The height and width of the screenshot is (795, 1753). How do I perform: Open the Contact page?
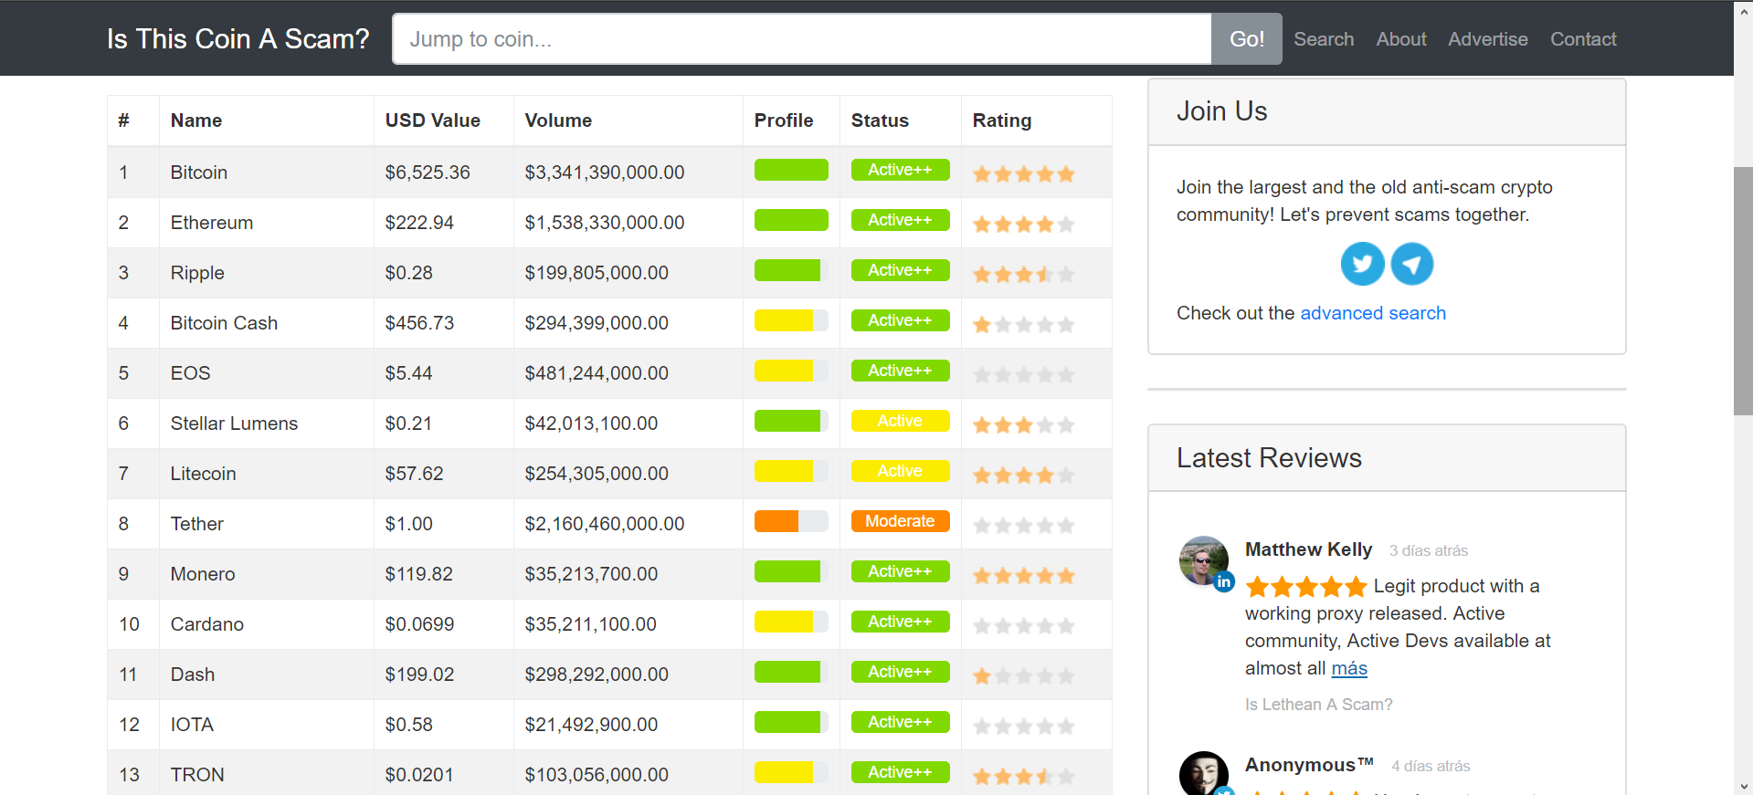click(1583, 39)
